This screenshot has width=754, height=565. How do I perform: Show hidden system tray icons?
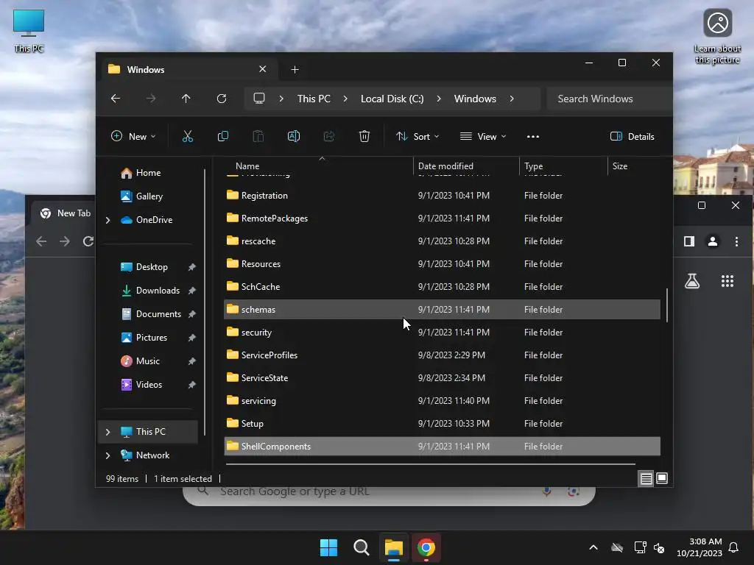[593, 547]
